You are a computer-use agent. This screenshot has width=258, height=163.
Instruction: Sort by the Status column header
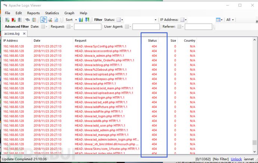pos(153,40)
